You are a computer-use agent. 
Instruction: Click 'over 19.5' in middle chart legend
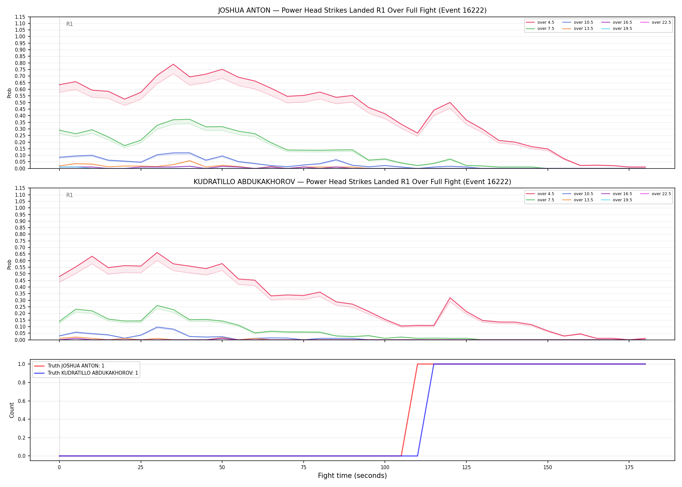coord(617,200)
